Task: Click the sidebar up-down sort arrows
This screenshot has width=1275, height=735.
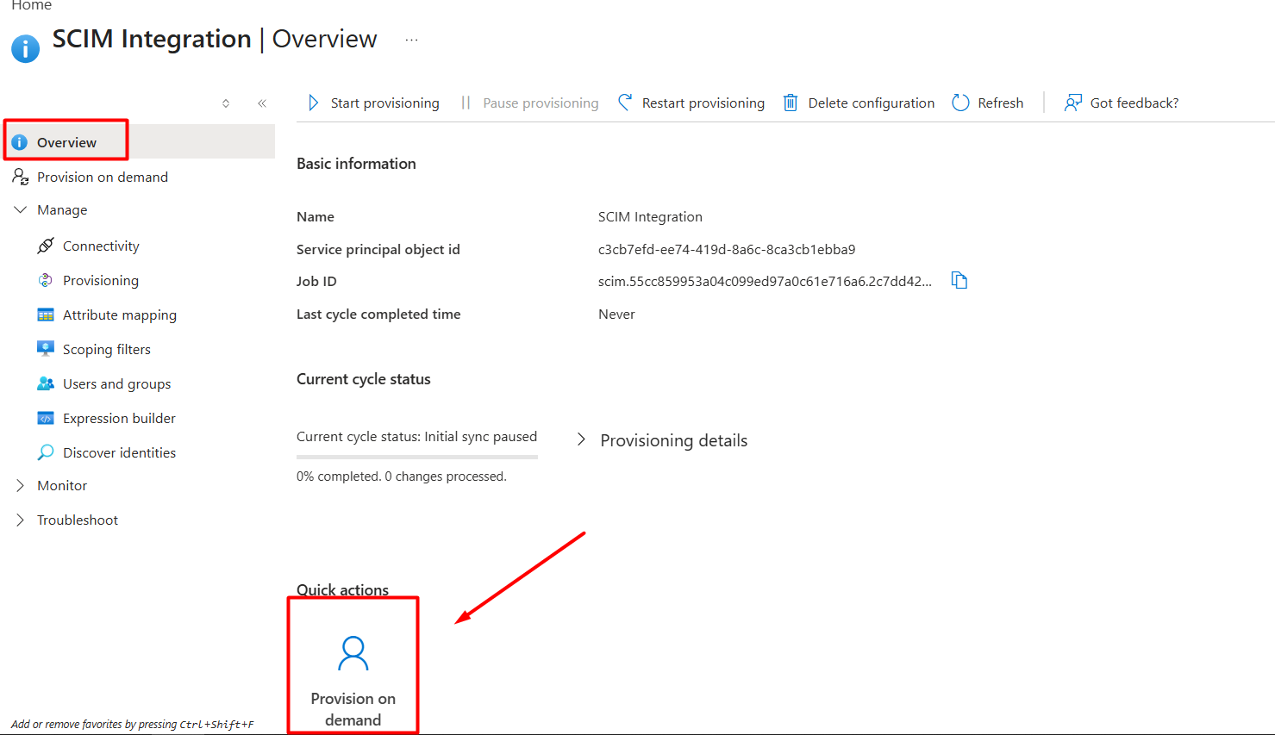Action: (226, 103)
